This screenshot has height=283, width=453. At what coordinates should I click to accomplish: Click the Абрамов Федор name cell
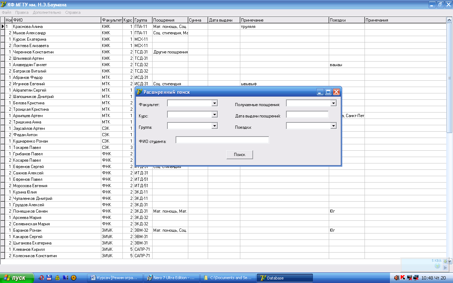57,77
